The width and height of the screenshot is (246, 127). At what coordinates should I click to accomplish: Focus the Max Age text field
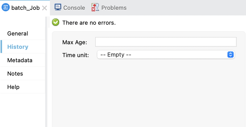(x=166, y=42)
